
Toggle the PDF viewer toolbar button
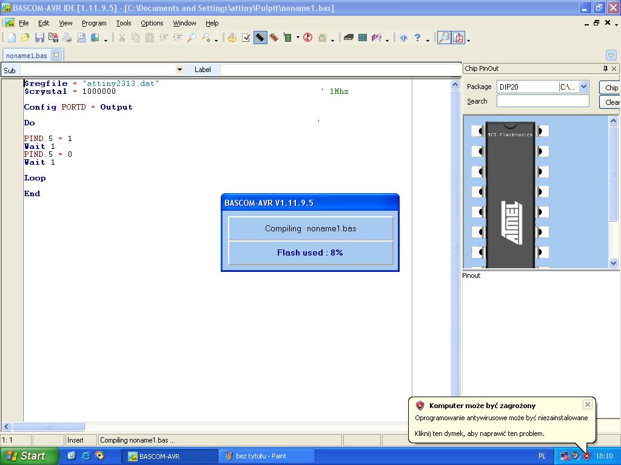(x=458, y=38)
